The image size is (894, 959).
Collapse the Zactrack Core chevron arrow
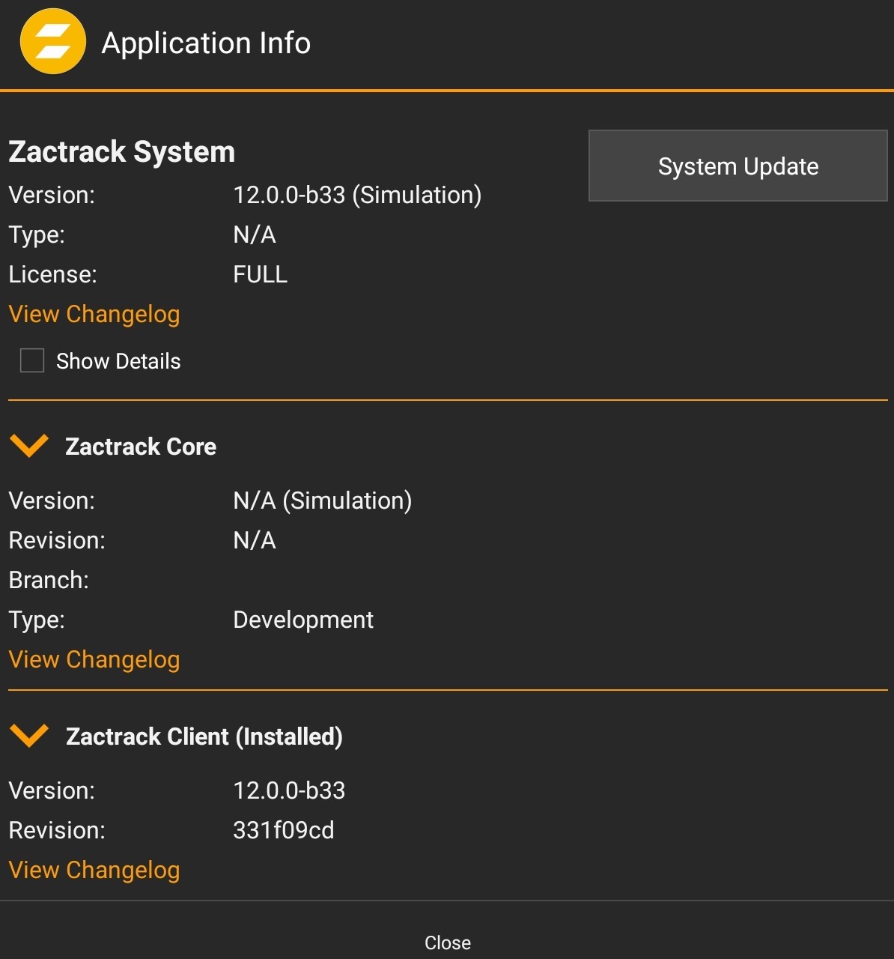[29, 446]
